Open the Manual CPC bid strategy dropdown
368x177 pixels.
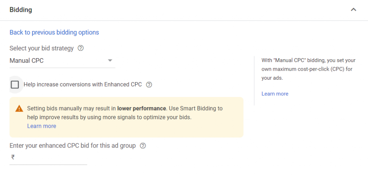coord(57,61)
